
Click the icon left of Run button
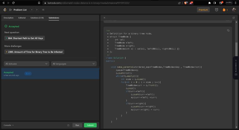[68, 125]
